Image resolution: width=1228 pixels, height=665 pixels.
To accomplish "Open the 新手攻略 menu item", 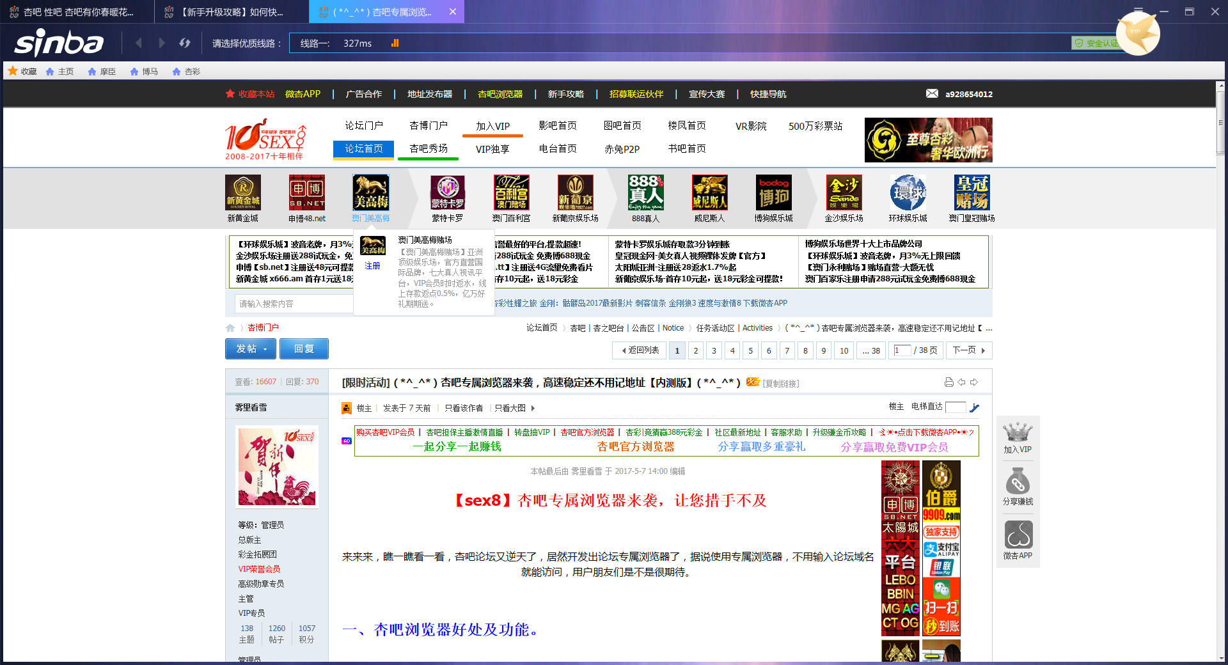I will 566,94.
